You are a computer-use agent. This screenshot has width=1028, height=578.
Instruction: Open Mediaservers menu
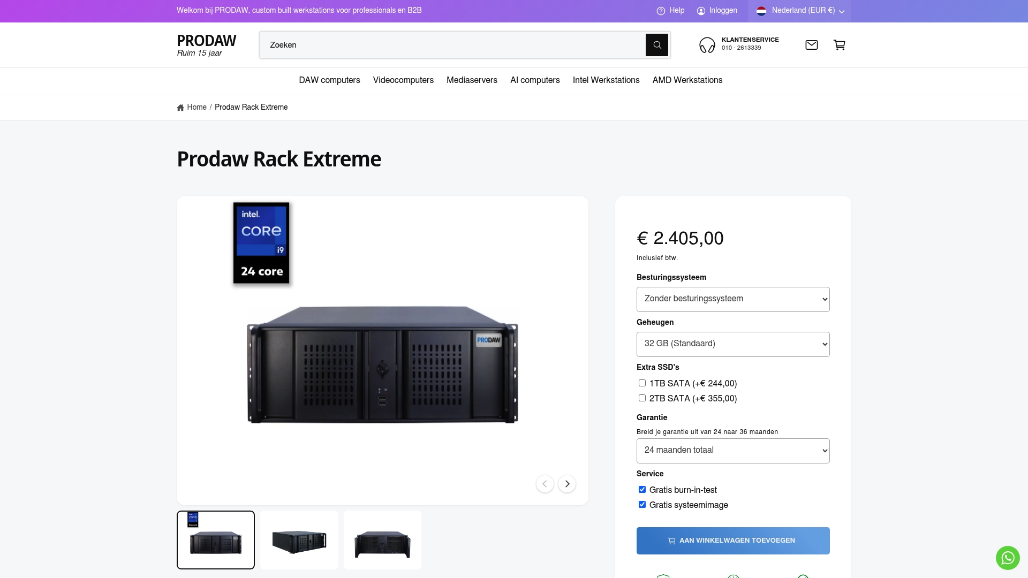[x=472, y=80]
